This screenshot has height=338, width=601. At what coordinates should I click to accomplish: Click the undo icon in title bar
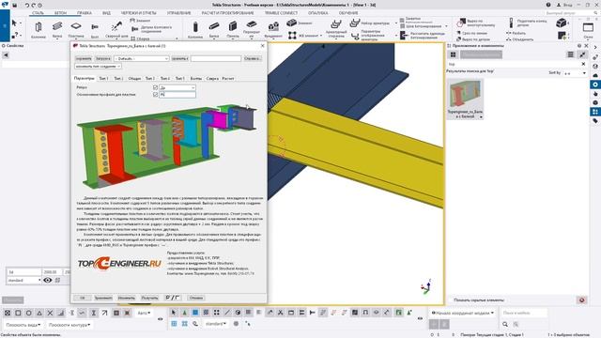[27, 6]
